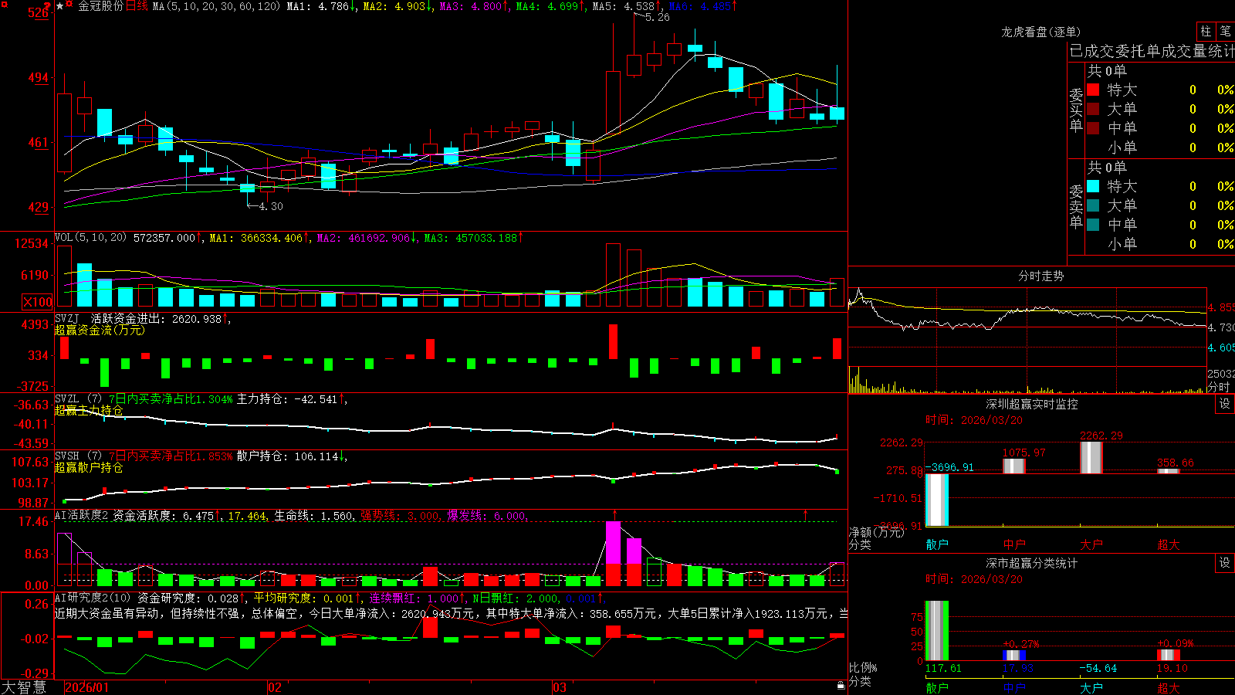Click the 金冠股份 stock name
1235x695 pixels.
(x=100, y=6)
